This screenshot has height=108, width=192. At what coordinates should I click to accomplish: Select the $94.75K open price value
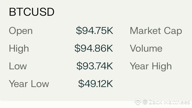(95, 31)
